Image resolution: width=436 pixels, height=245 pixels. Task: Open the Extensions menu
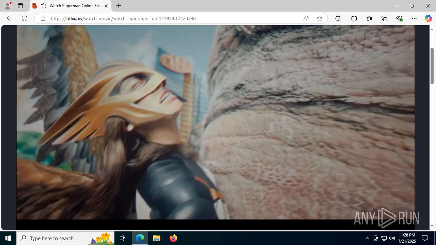pyautogui.click(x=338, y=18)
